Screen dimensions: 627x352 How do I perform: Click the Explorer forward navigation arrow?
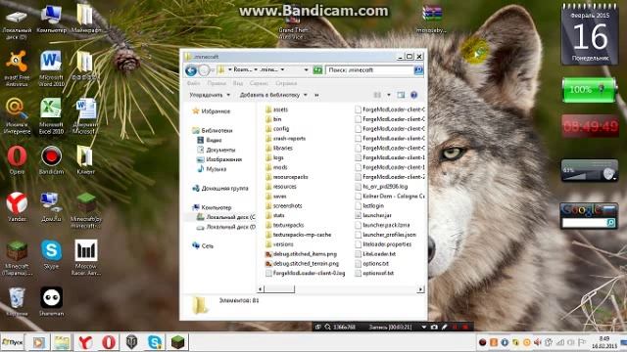pos(205,70)
